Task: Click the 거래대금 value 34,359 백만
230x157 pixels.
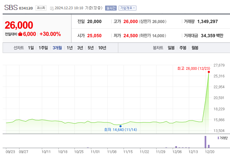Action: pos(212,36)
